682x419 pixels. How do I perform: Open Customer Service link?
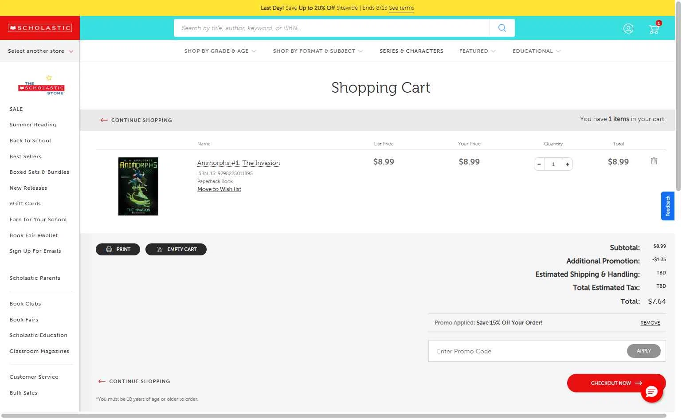(34, 377)
